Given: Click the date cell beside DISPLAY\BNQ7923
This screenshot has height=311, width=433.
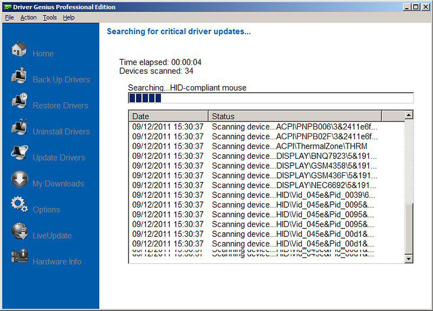Looking at the screenshot, I should [168, 156].
